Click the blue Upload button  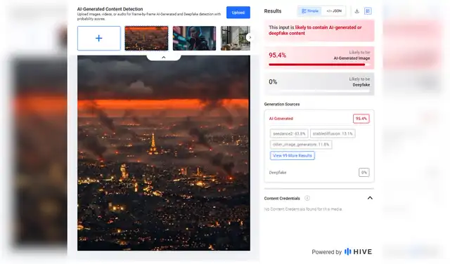[238, 13]
